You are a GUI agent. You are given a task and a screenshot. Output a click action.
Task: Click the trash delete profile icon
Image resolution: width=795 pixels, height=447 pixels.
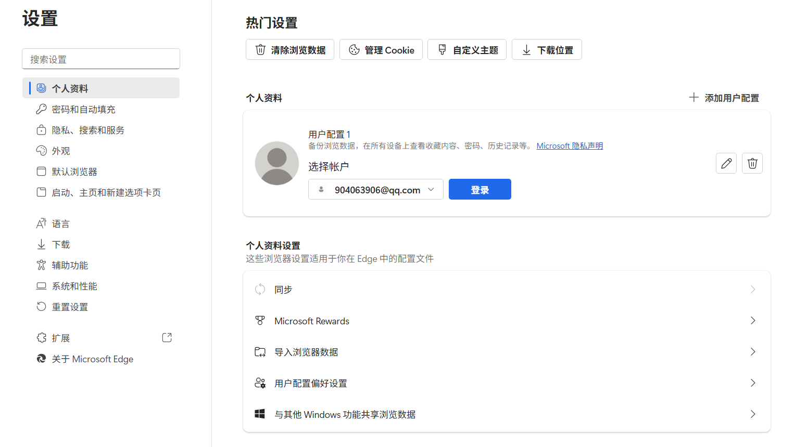752,163
